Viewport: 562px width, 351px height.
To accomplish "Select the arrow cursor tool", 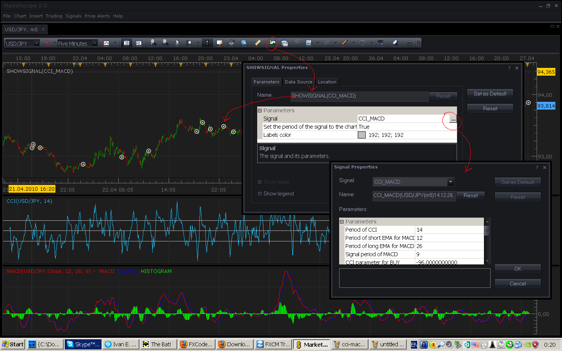I will pos(177,43).
